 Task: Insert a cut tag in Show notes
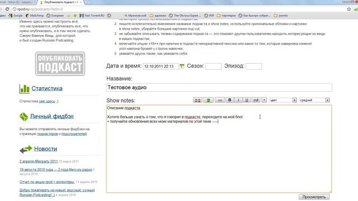[x=256, y=100]
